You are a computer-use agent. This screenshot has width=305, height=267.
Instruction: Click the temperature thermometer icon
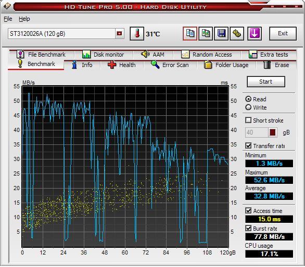pyautogui.click(x=137, y=34)
